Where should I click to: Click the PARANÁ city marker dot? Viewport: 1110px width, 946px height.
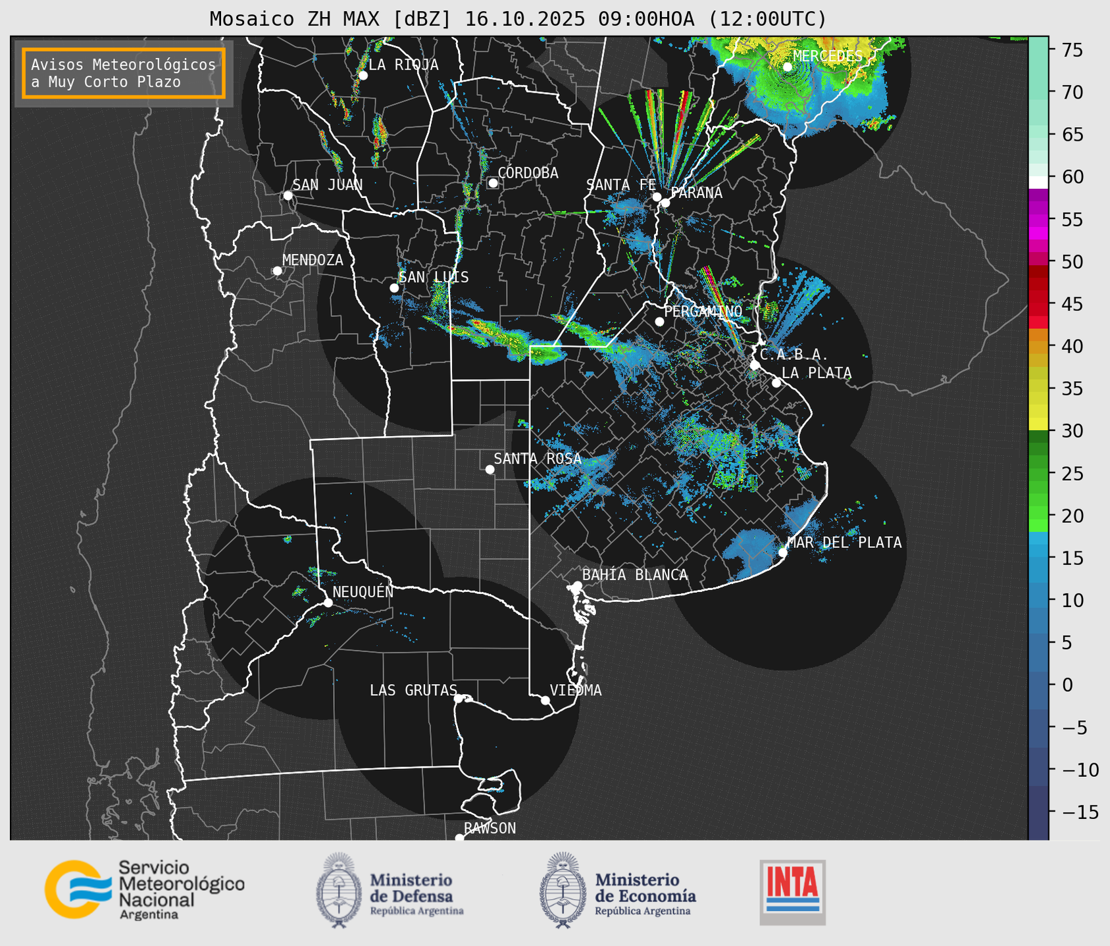(x=665, y=203)
